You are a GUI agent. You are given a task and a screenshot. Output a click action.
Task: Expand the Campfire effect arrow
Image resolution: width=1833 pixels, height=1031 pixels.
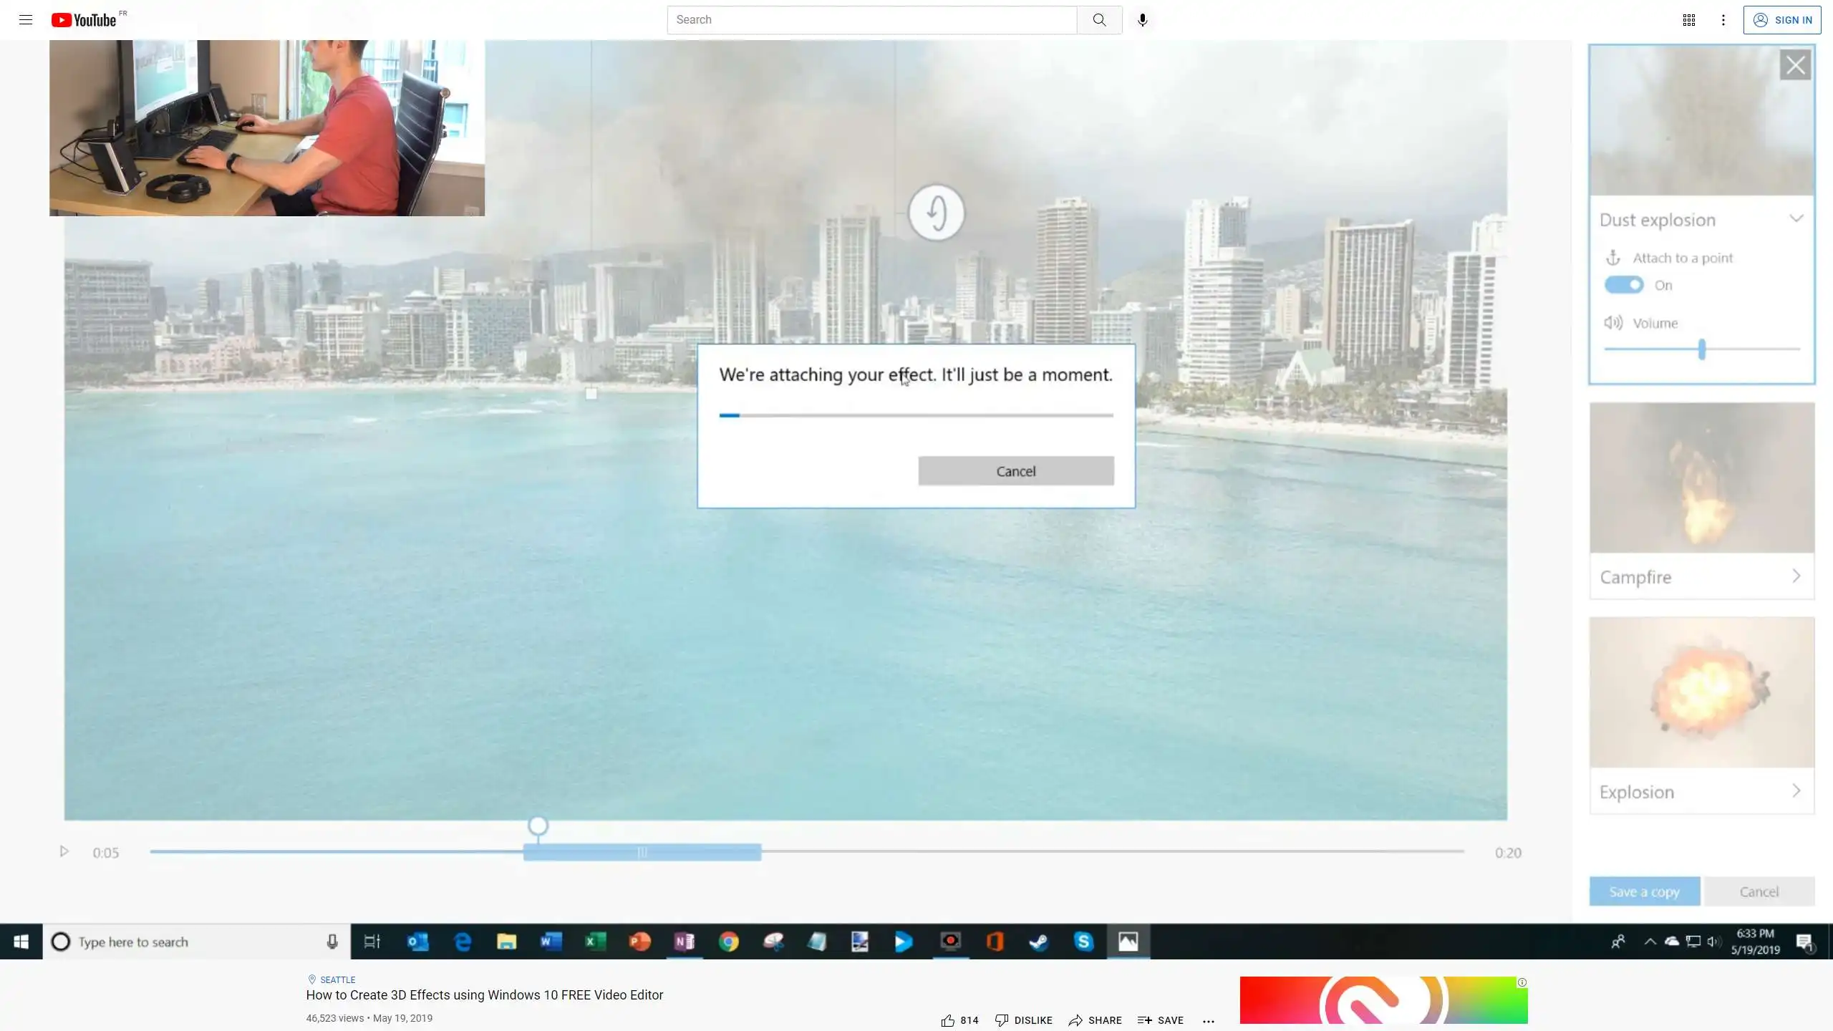click(x=1796, y=576)
